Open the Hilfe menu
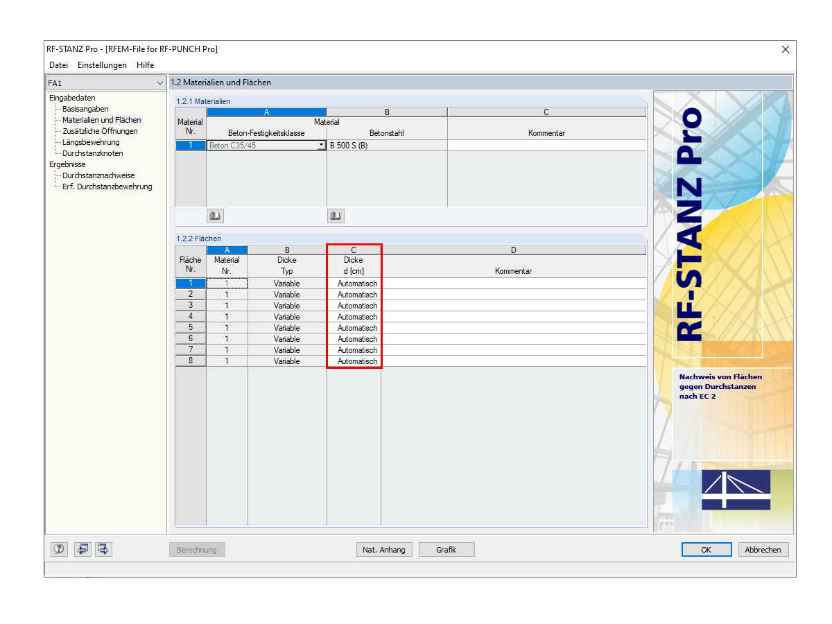The image size is (832, 624). 145,65
